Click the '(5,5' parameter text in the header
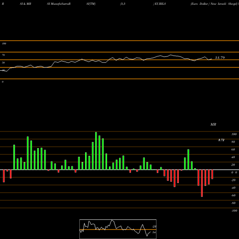239x239 pixels. [123, 4]
